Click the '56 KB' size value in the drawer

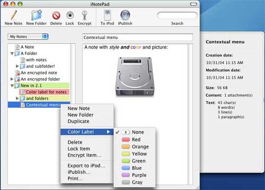(222, 88)
